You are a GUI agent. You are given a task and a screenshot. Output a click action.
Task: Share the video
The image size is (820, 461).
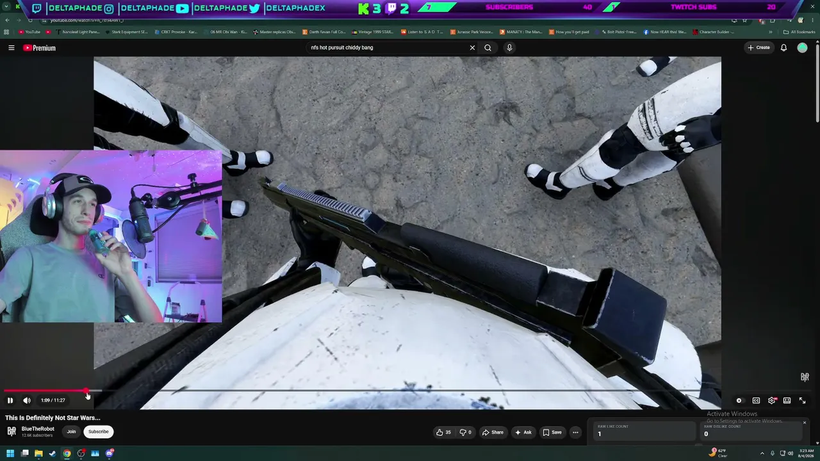tap(493, 432)
